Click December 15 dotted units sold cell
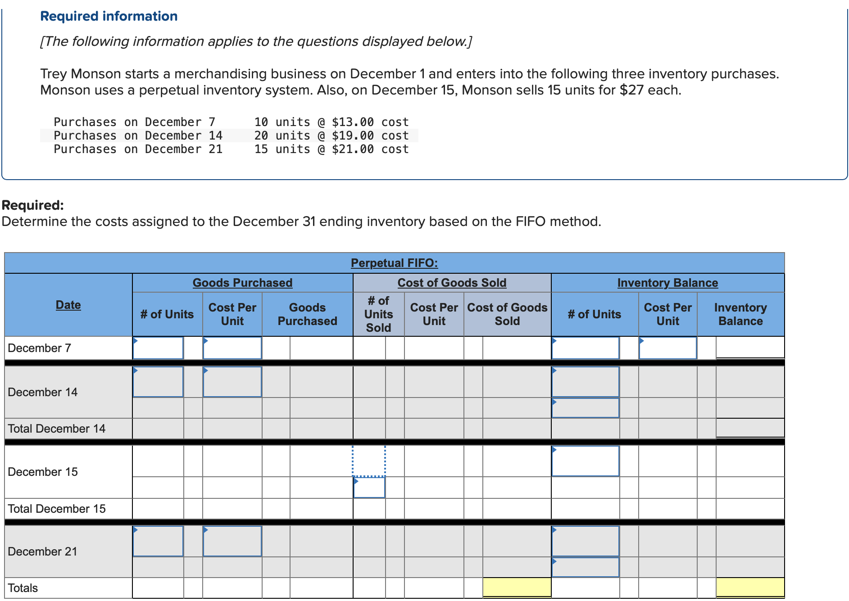 [x=369, y=461]
